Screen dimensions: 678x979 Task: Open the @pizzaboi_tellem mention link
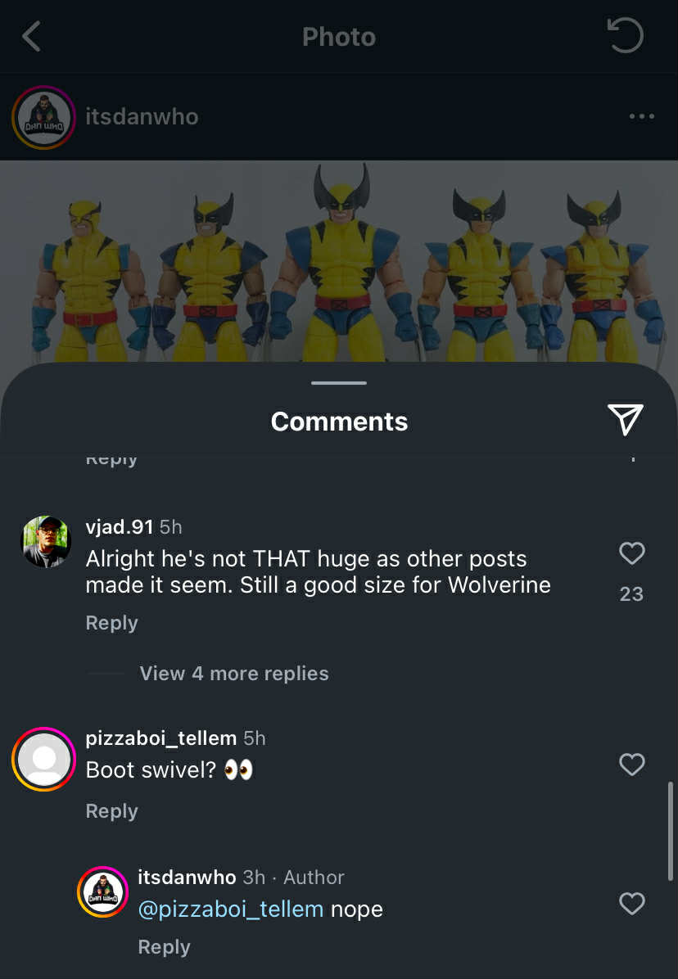coord(231,909)
